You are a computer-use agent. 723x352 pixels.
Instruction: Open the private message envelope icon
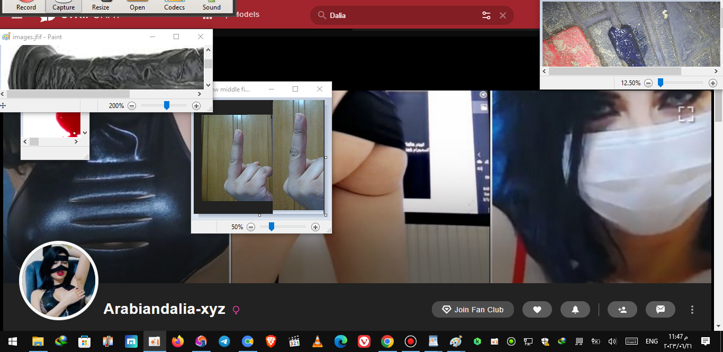click(x=660, y=310)
